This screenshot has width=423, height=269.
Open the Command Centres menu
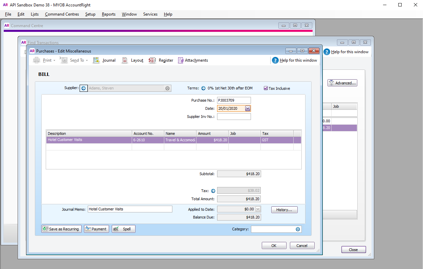pyautogui.click(x=62, y=14)
